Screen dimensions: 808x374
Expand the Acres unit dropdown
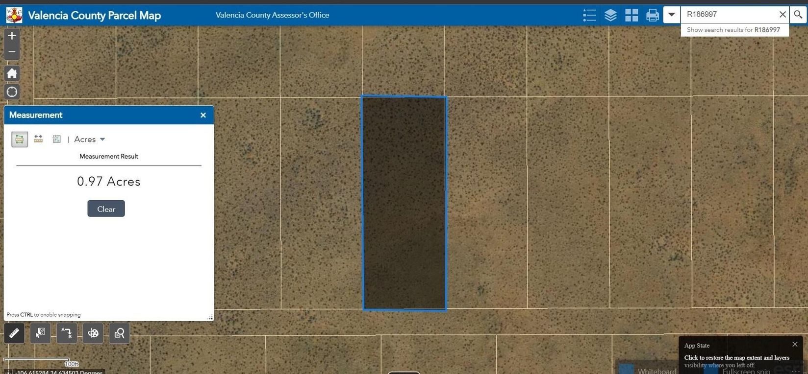pyautogui.click(x=90, y=140)
